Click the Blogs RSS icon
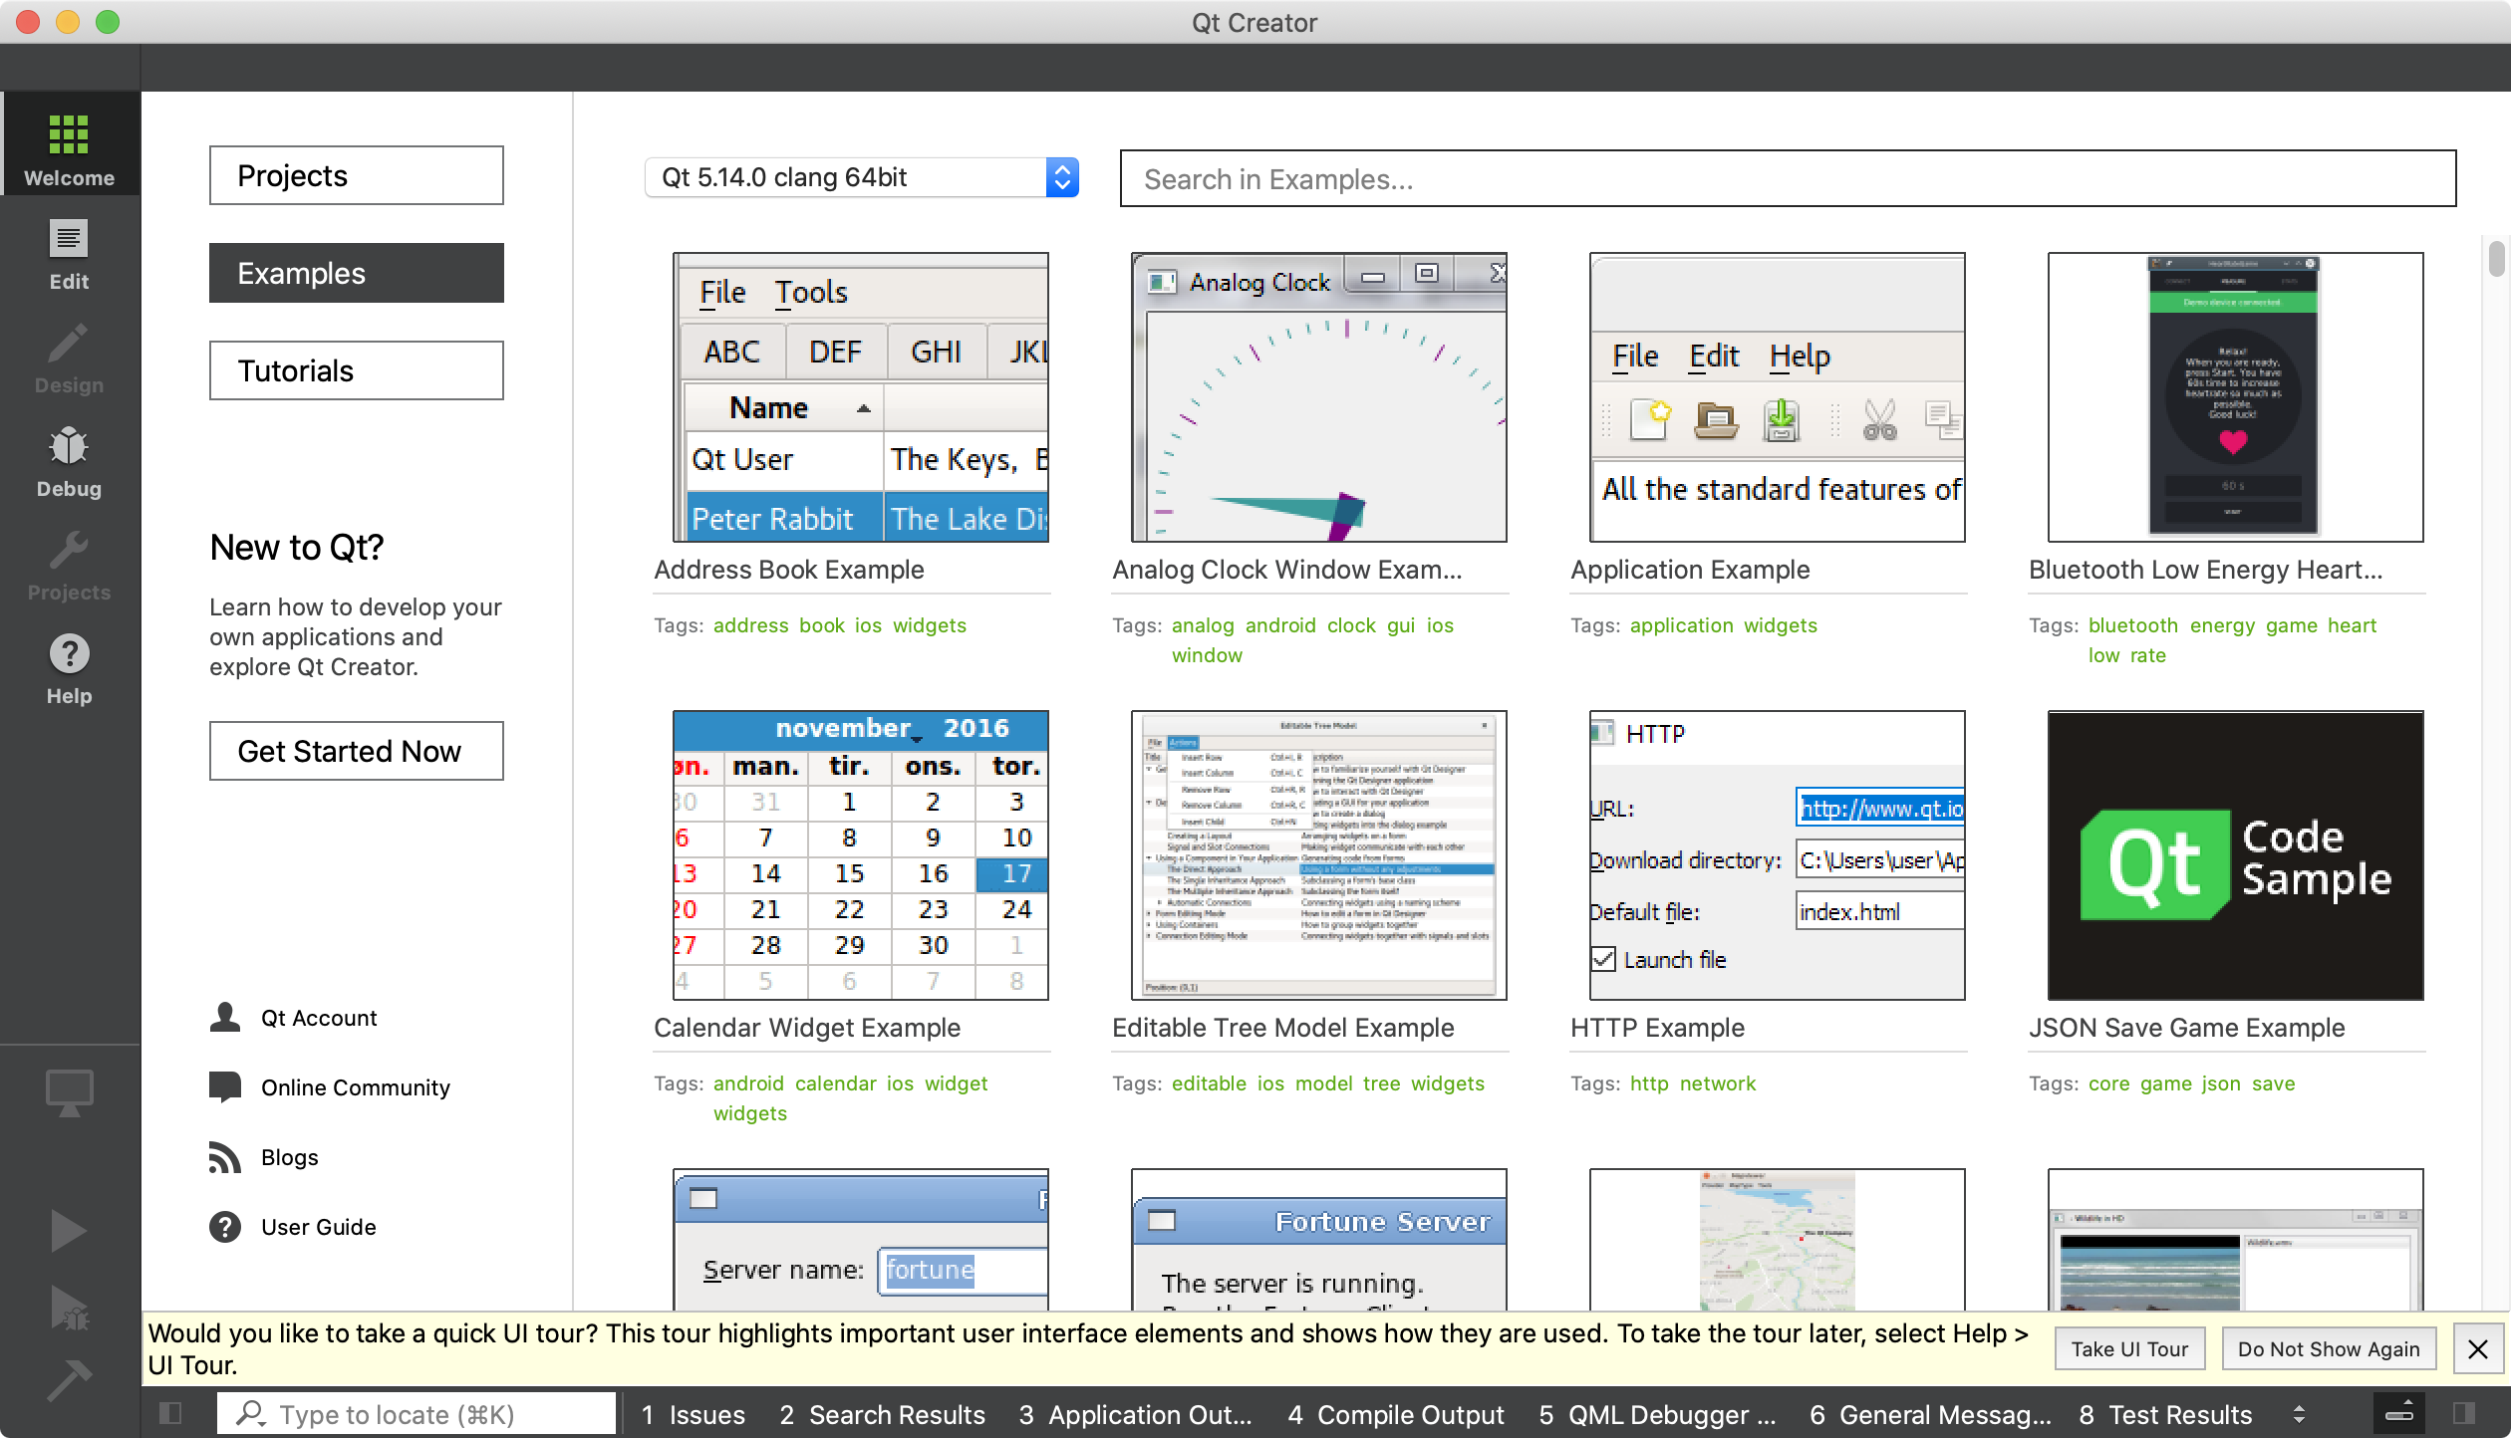This screenshot has width=2511, height=1438. 225,1156
